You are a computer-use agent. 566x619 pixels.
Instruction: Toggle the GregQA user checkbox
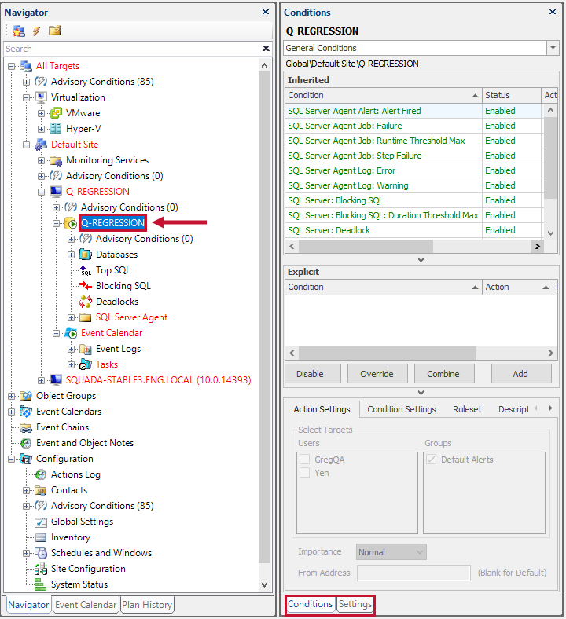[304, 460]
